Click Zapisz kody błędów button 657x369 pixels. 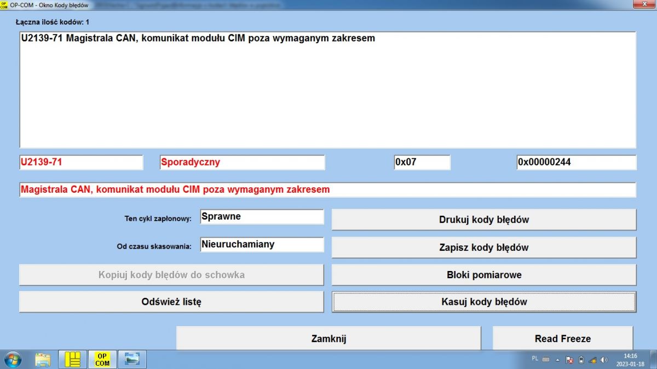click(x=484, y=247)
